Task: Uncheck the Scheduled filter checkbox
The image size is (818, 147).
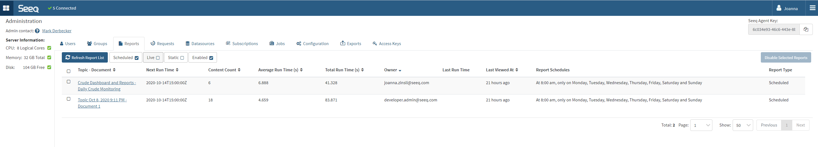Action: 137,58
